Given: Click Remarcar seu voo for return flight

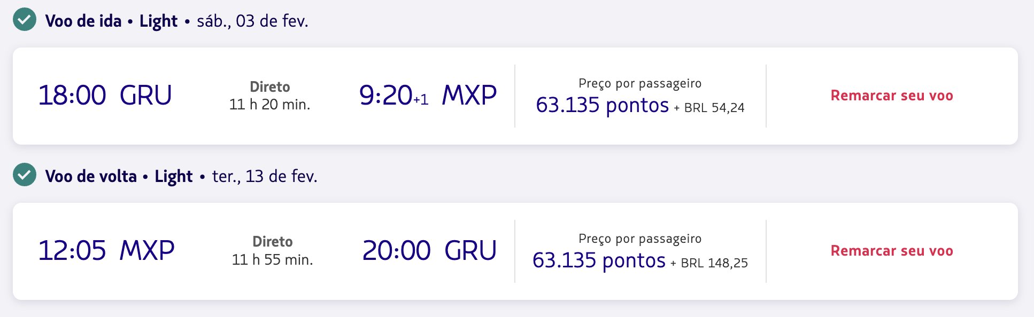Looking at the screenshot, I should point(892,251).
